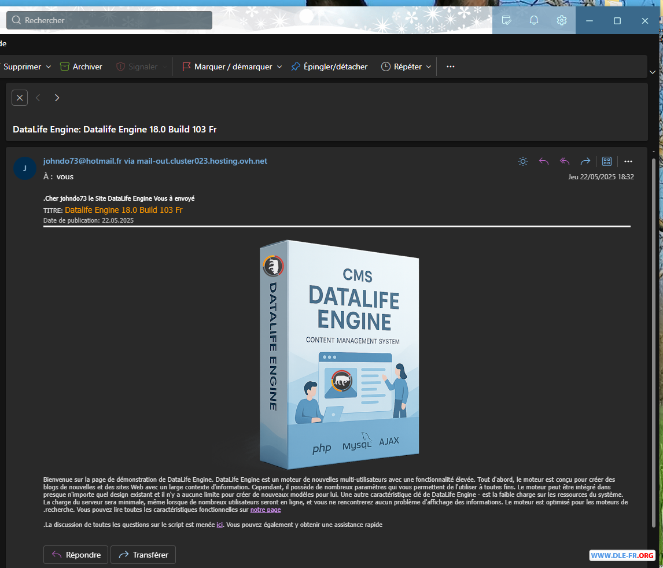Expand the ribbon with the chevron
The image size is (663, 568).
pyautogui.click(x=653, y=72)
